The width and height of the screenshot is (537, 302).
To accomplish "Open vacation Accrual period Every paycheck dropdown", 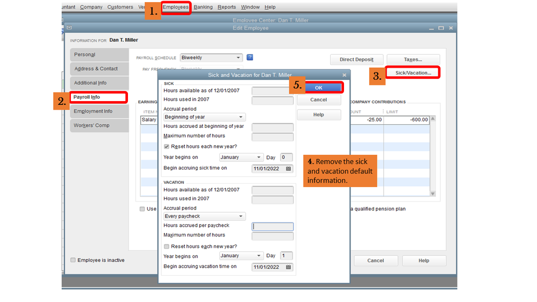I will pos(204,217).
